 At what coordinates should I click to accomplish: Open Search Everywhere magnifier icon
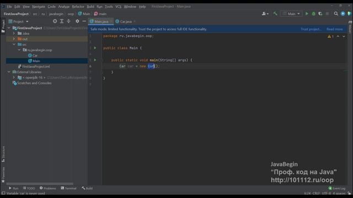coord(336,14)
